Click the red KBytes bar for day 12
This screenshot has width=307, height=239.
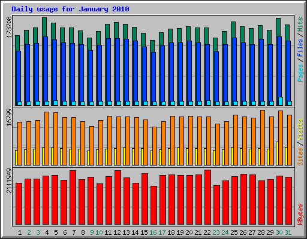[118, 197]
